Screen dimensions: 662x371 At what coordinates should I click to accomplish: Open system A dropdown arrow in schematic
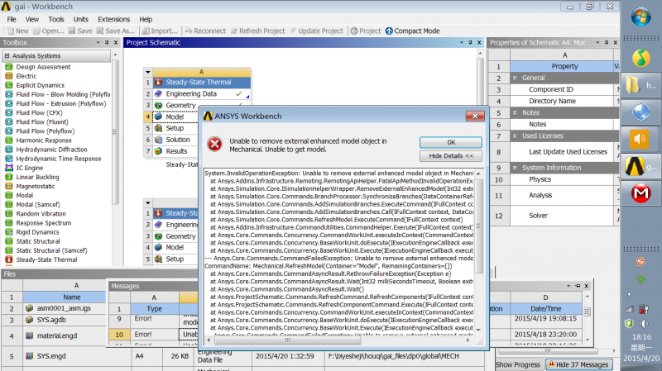148,72
